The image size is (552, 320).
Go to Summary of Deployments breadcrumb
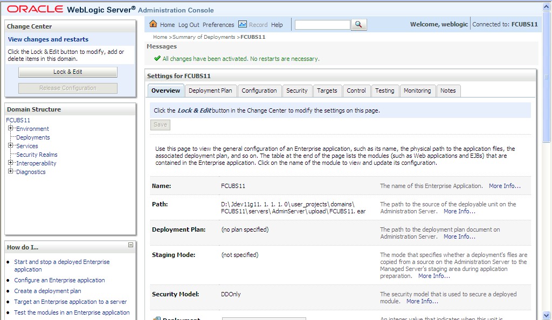point(204,37)
